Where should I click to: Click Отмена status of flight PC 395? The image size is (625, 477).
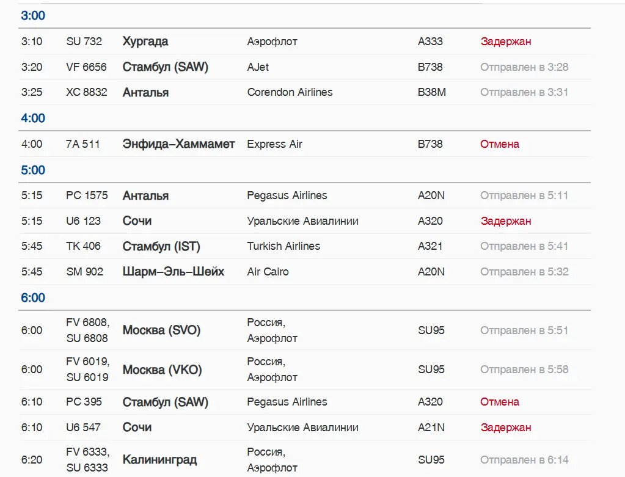point(499,402)
